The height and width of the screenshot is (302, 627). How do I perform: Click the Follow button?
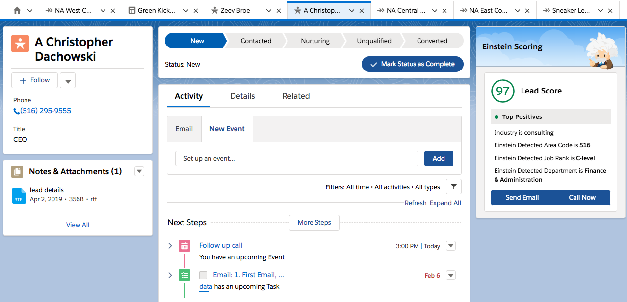34,80
